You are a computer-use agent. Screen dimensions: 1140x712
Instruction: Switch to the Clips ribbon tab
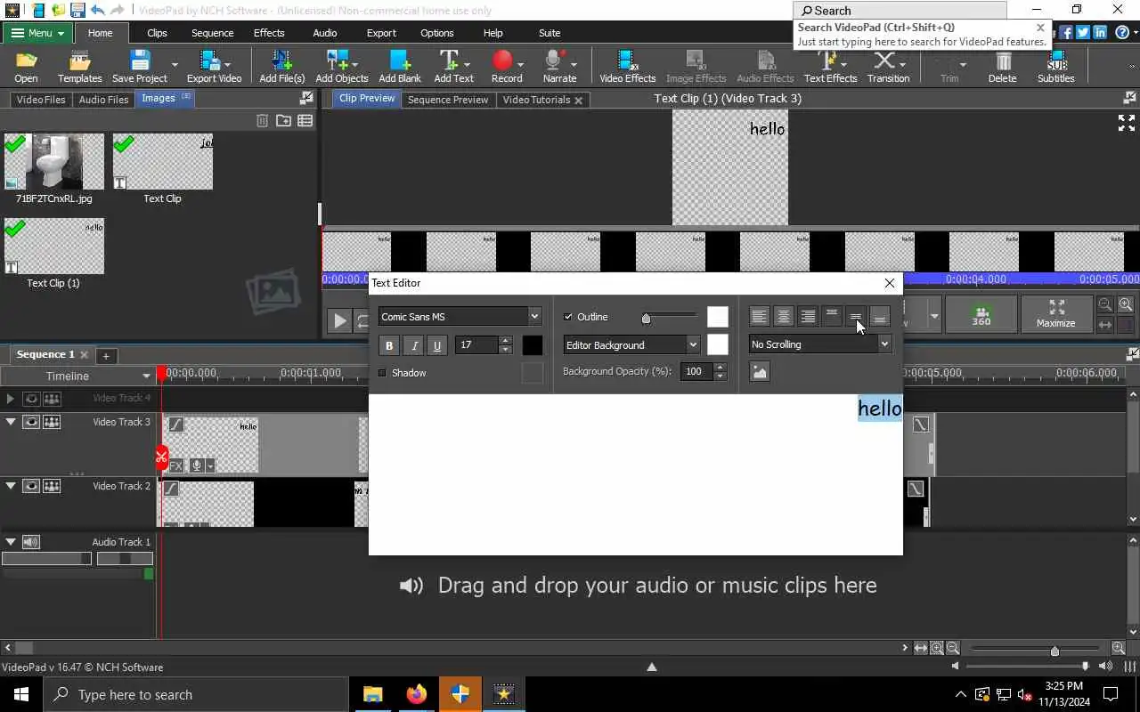click(x=157, y=33)
